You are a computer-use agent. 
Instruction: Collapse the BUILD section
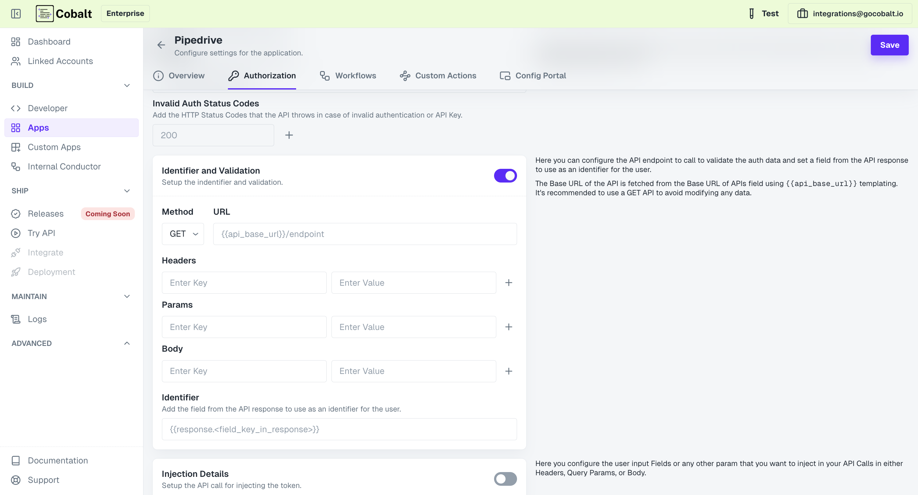(x=127, y=85)
